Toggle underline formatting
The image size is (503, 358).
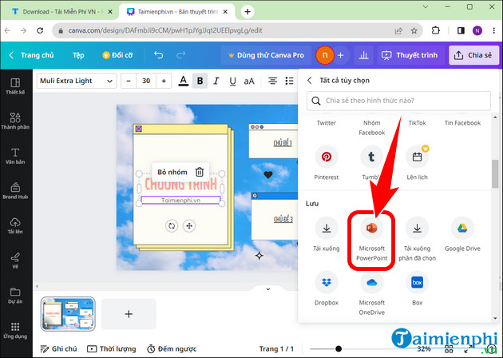232,81
